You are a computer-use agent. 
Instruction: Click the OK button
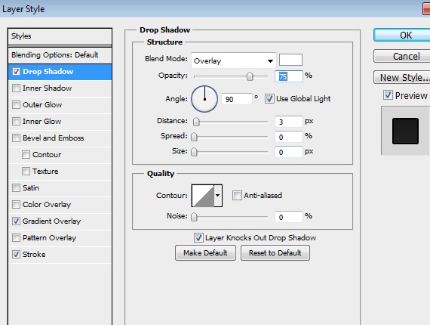[405, 36]
